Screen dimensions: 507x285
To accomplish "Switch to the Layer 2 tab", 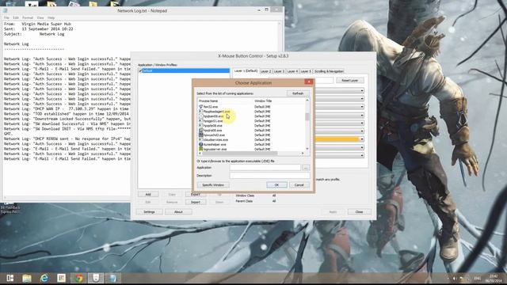I will click(x=266, y=71).
